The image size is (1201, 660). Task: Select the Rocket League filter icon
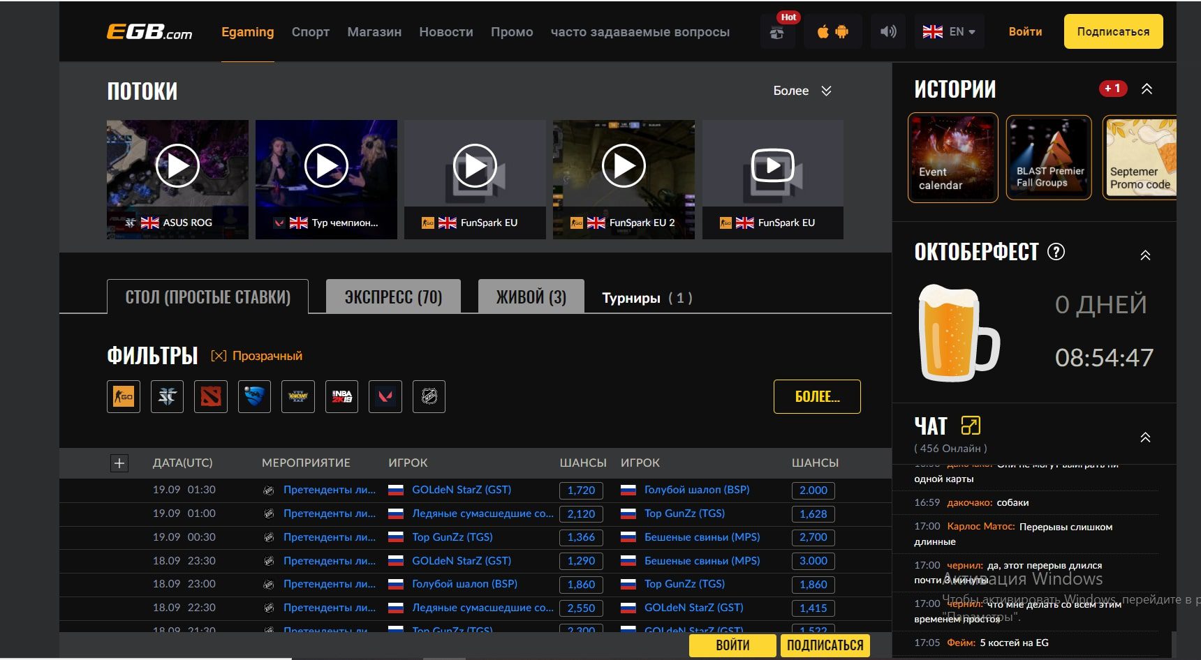pos(254,396)
